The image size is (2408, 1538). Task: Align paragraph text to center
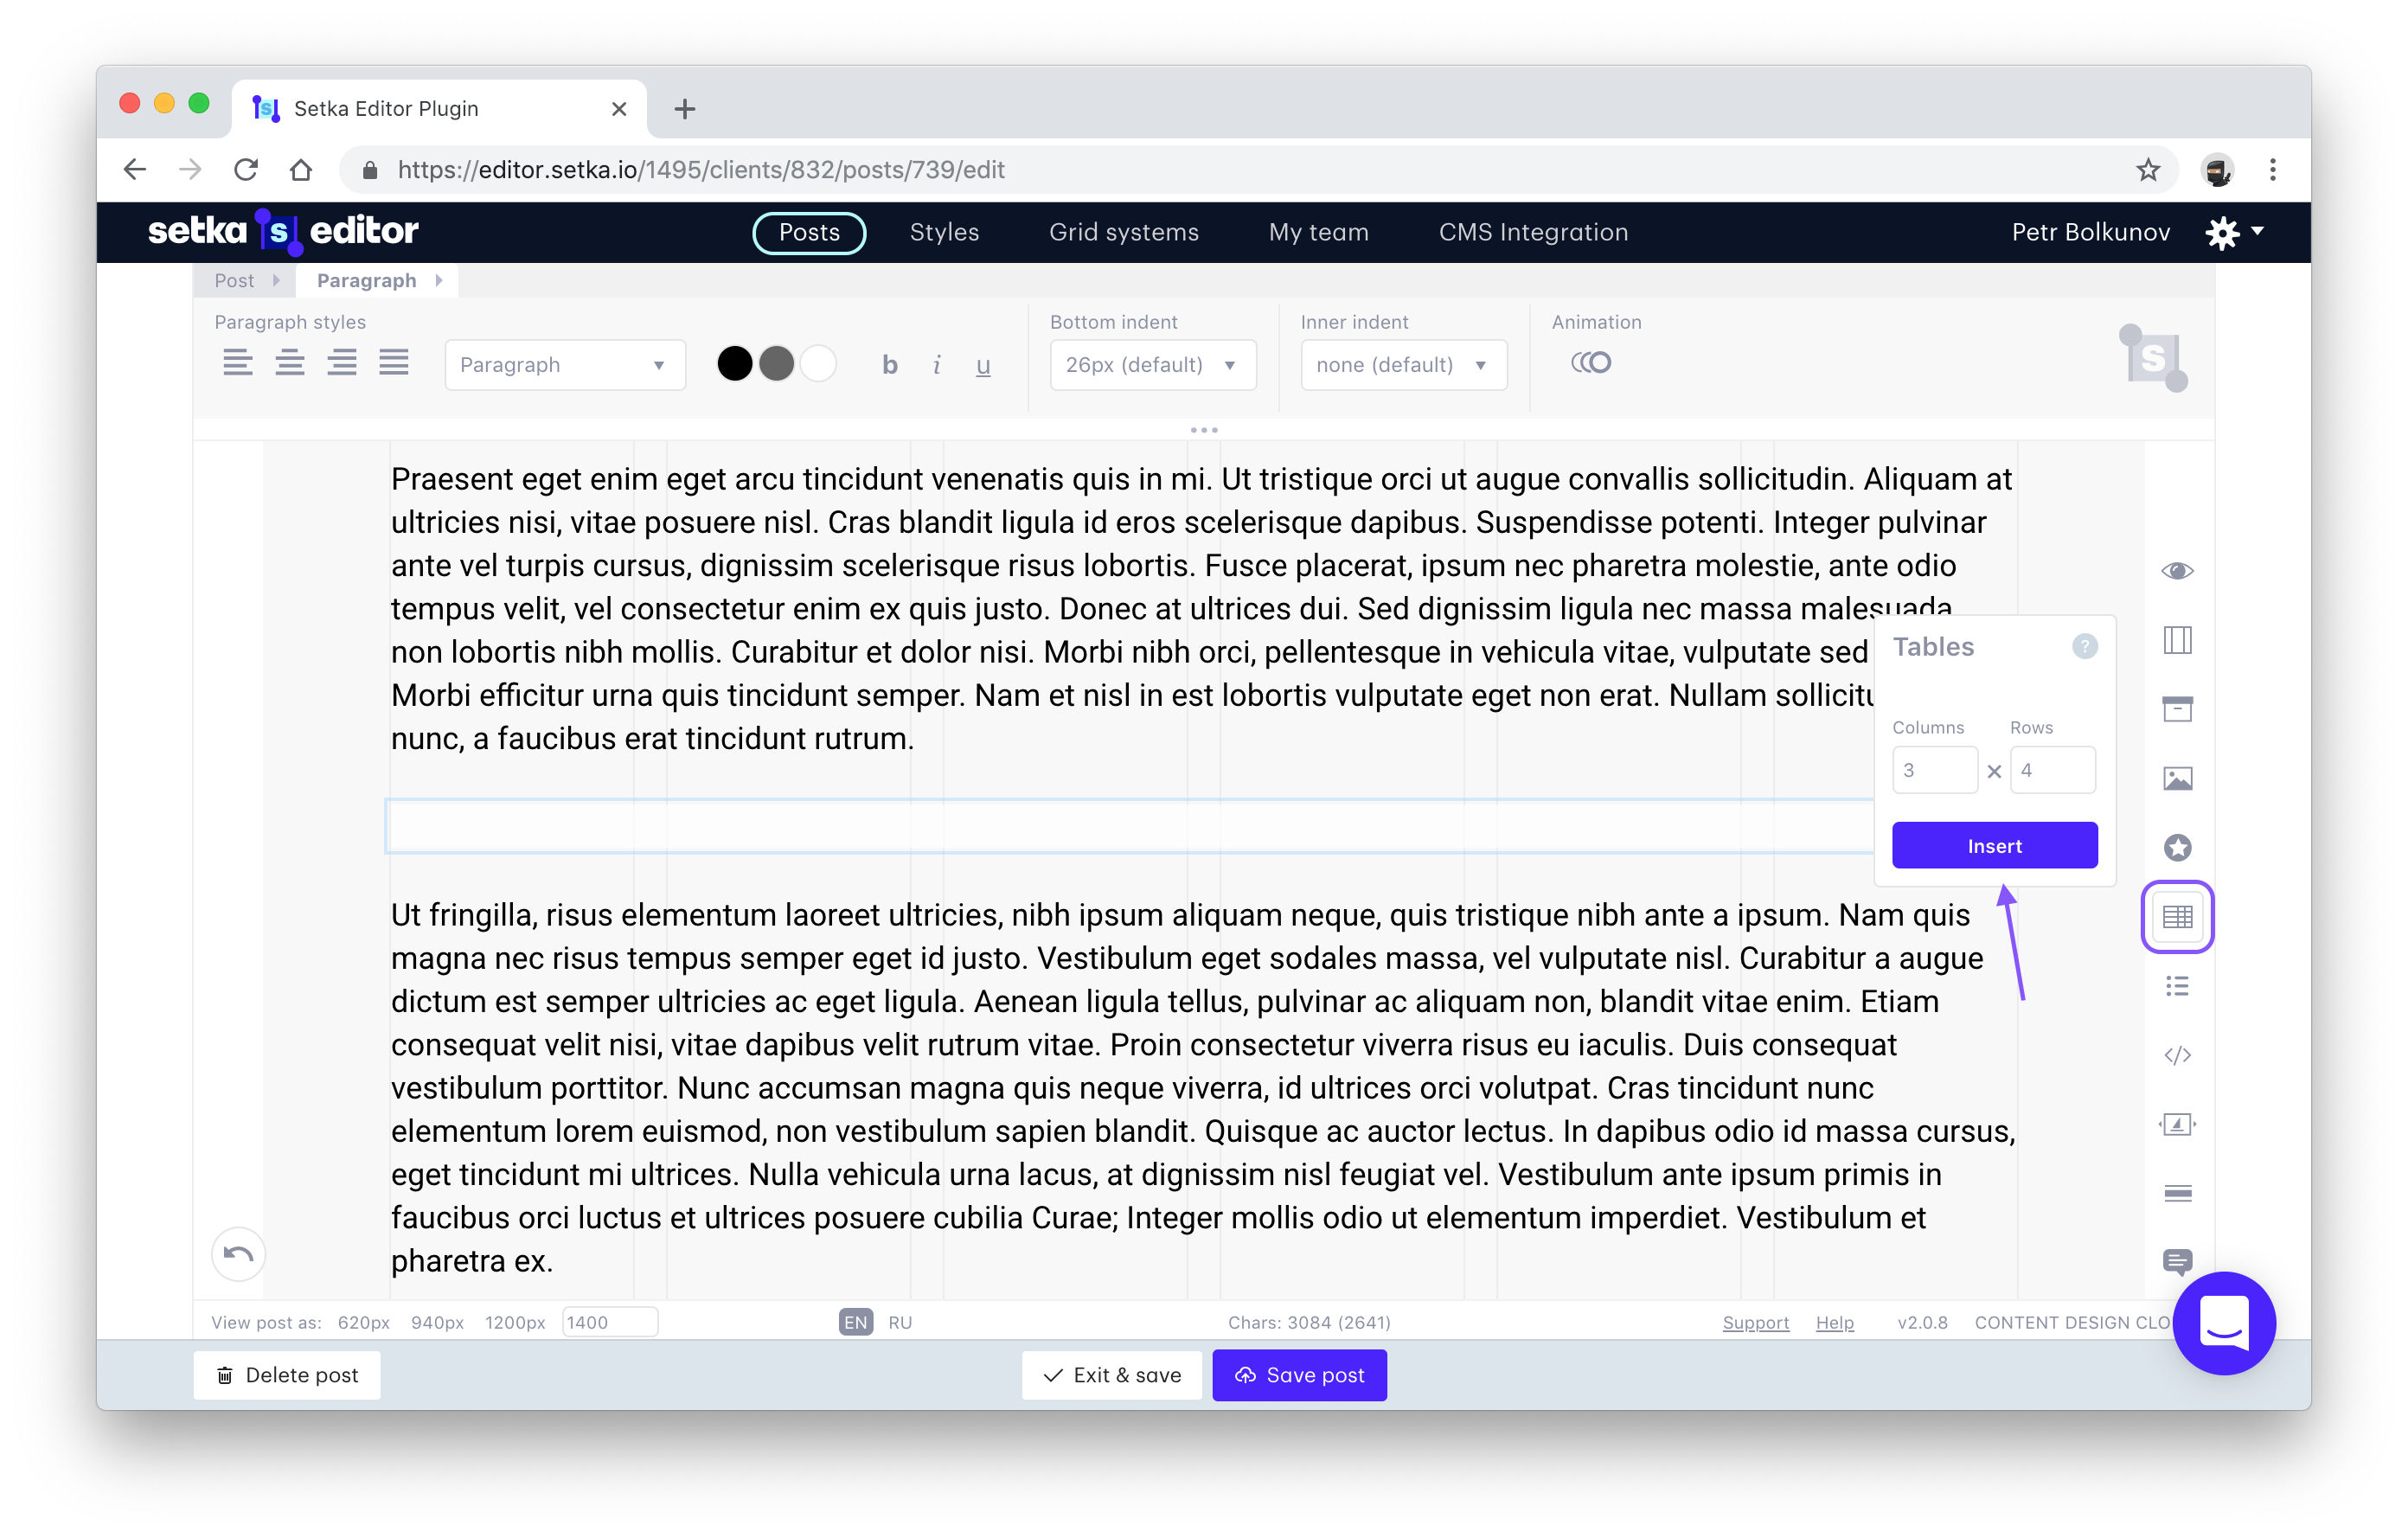[x=290, y=363]
